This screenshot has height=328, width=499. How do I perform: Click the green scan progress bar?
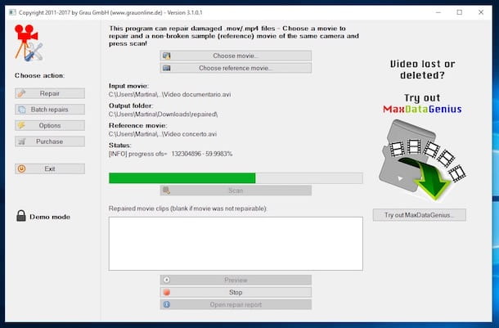click(x=236, y=178)
